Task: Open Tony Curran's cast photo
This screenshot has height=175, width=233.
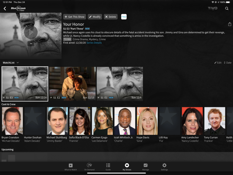Action: click(x=214, y=121)
